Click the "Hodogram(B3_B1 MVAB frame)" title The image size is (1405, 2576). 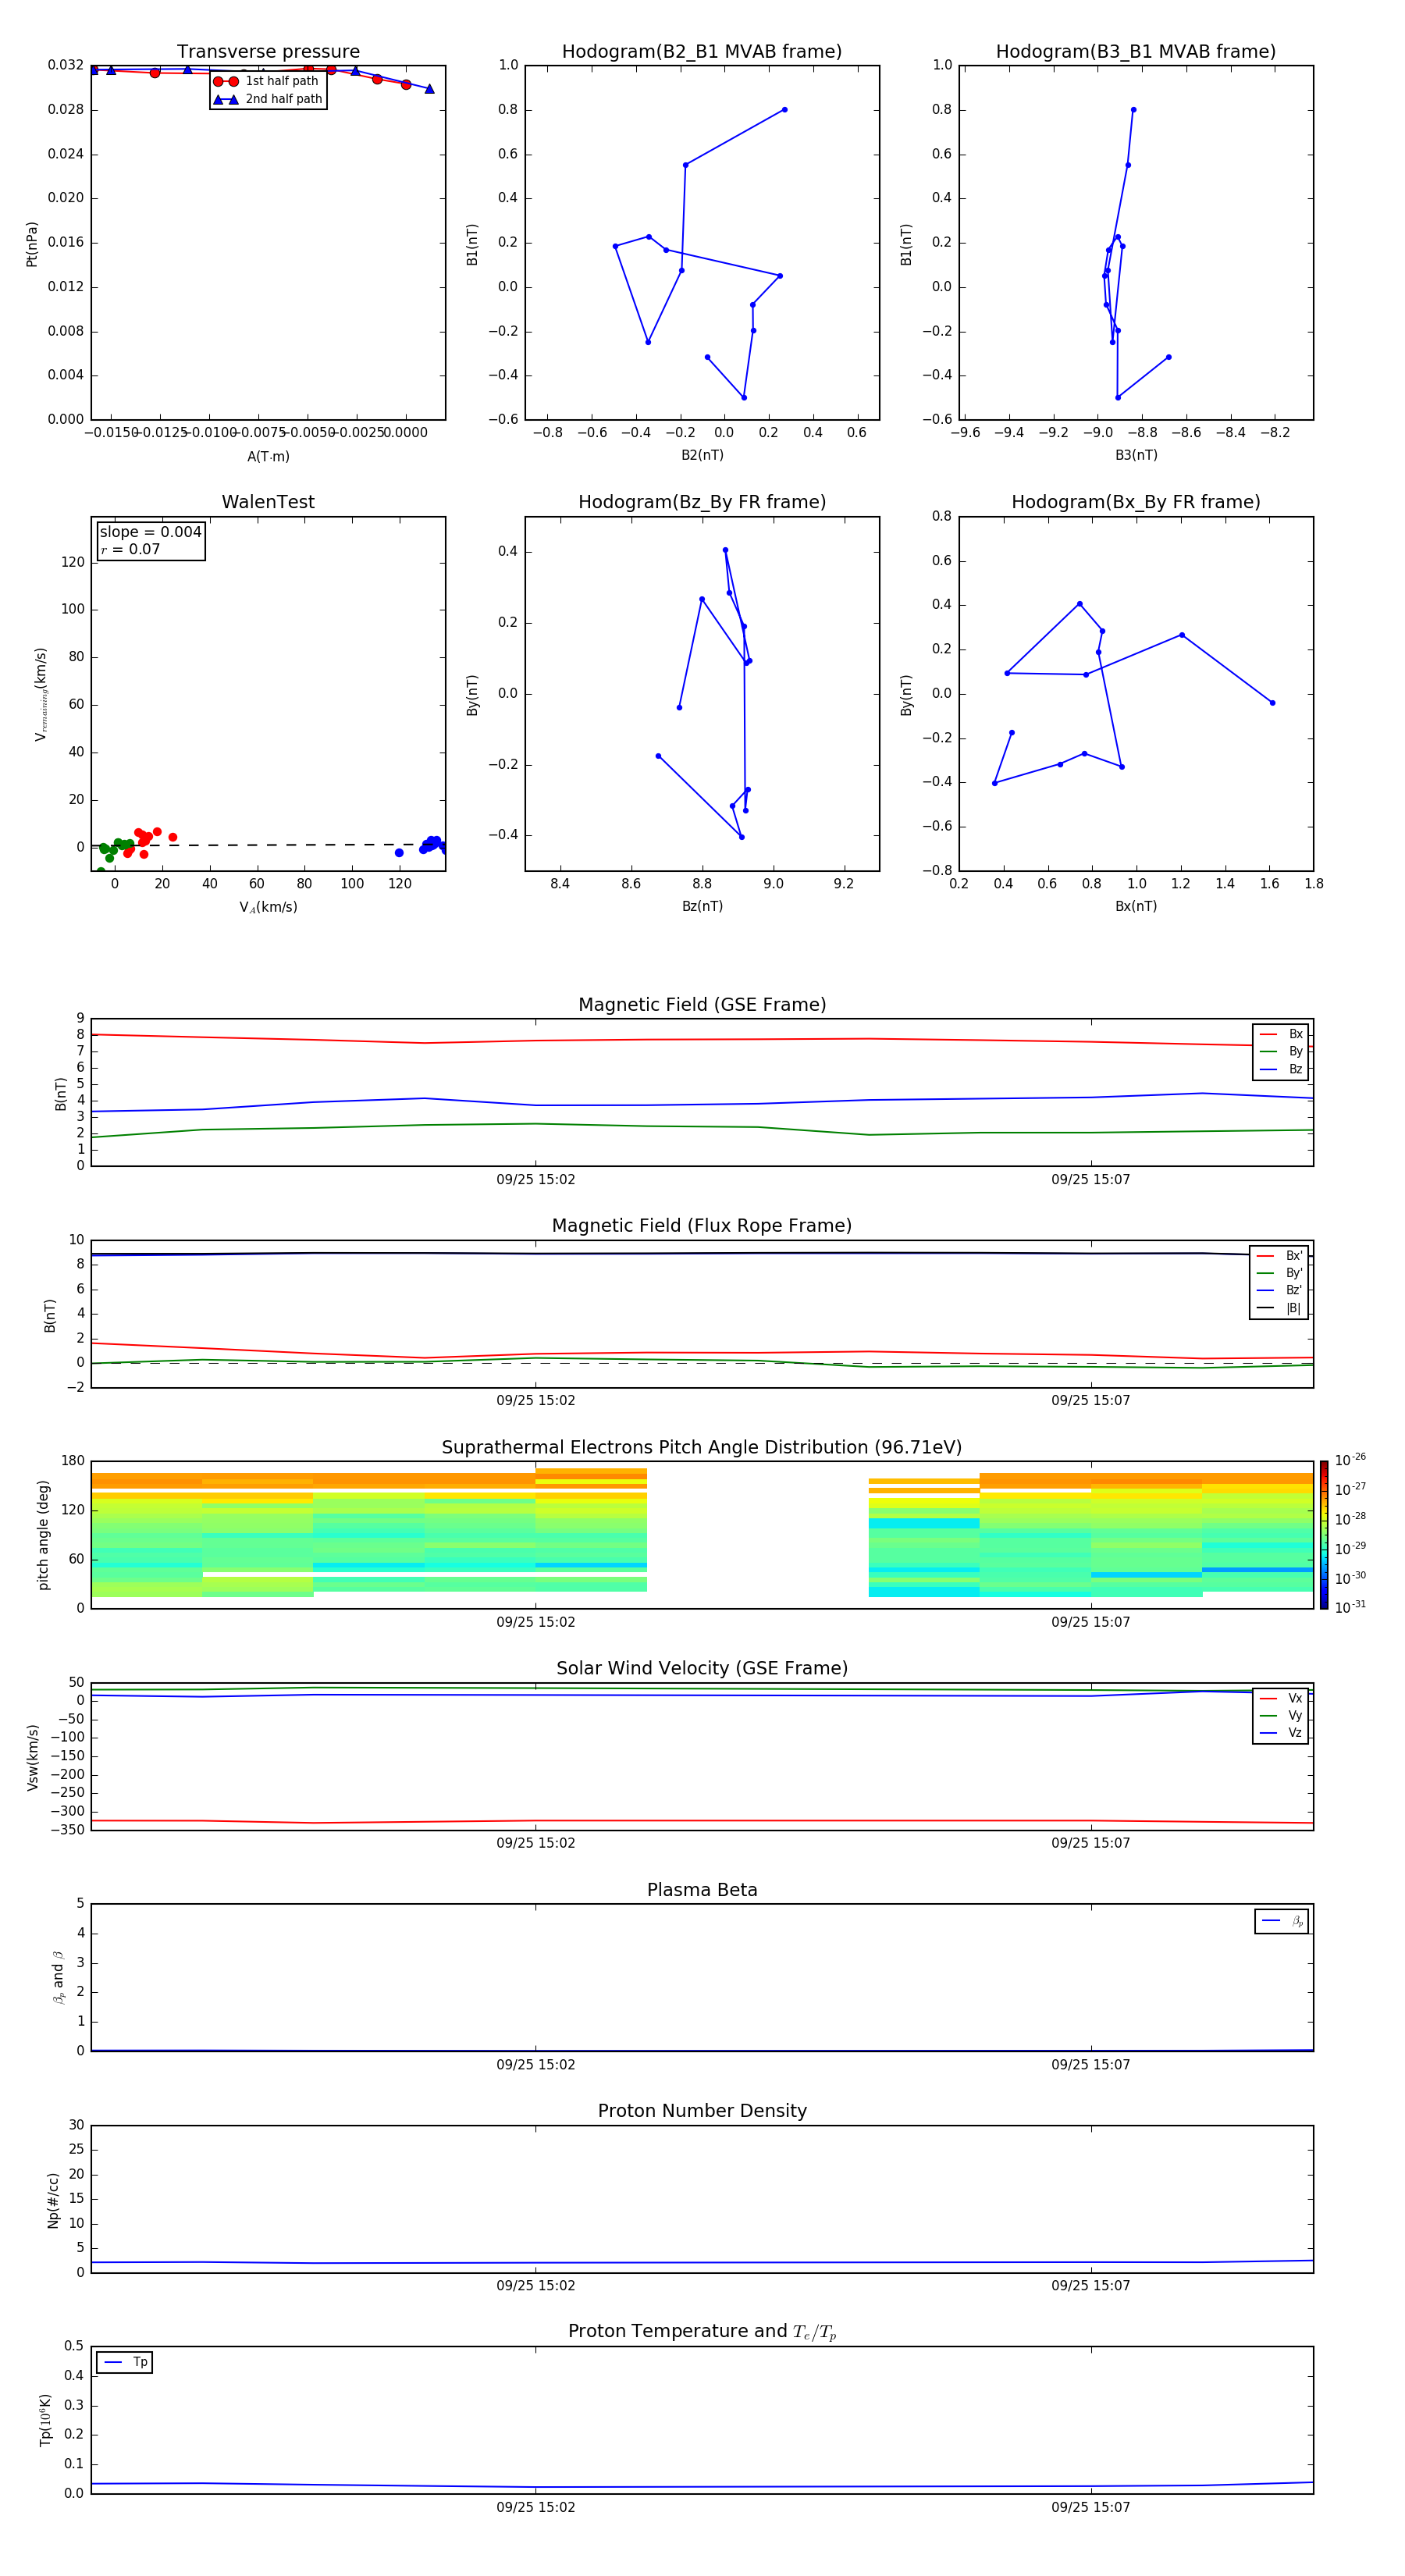pyautogui.click(x=1136, y=52)
